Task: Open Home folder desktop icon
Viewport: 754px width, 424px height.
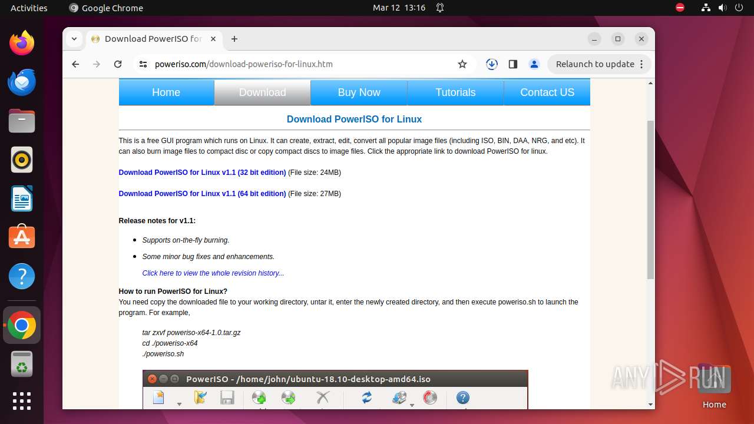Action: tap(714, 386)
